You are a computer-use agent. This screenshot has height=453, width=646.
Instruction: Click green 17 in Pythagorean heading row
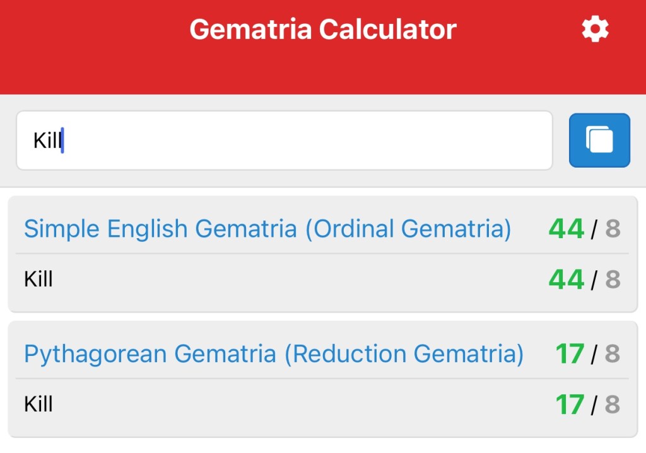570,355
